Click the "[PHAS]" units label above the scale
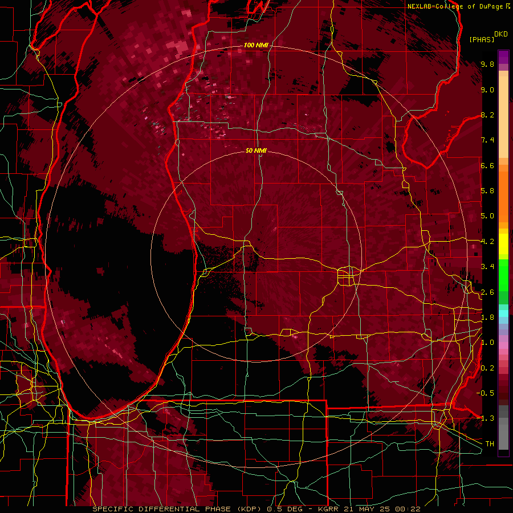 point(482,39)
